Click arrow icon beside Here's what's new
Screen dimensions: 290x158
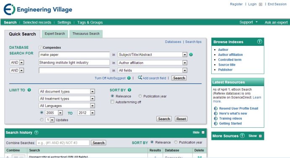click(216, 113)
